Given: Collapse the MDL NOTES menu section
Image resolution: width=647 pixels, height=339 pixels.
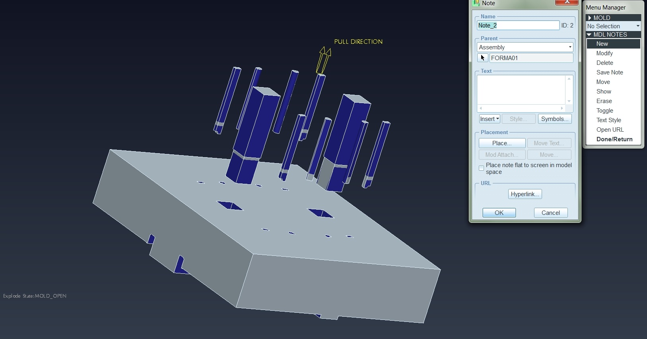Looking at the screenshot, I should coord(613,35).
